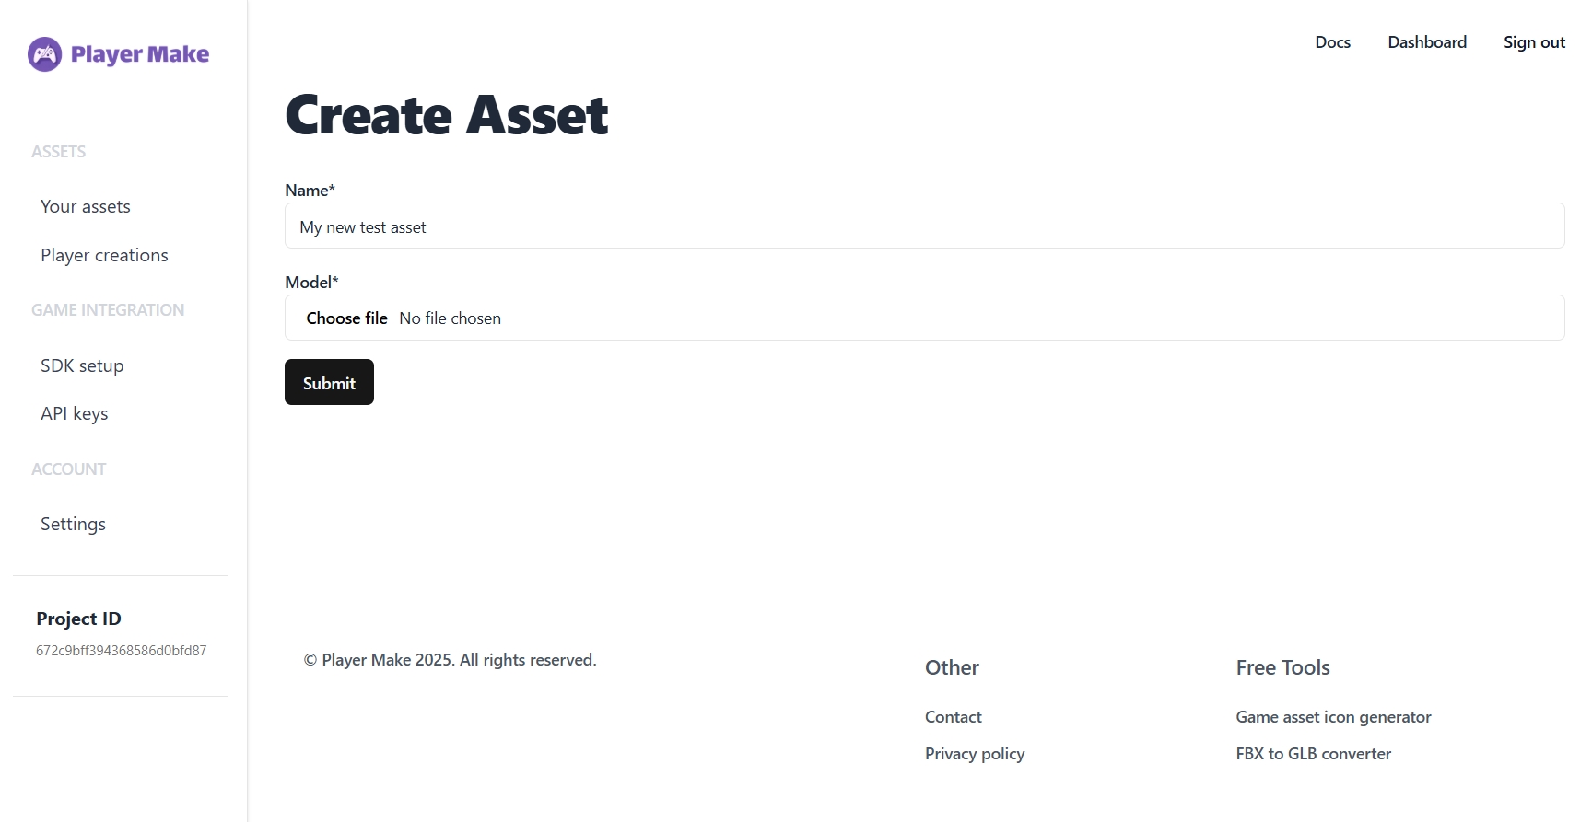Viewport: 1592px width, 822px height.
Task: Click the Create Asset heading
Action: [447, 116]
